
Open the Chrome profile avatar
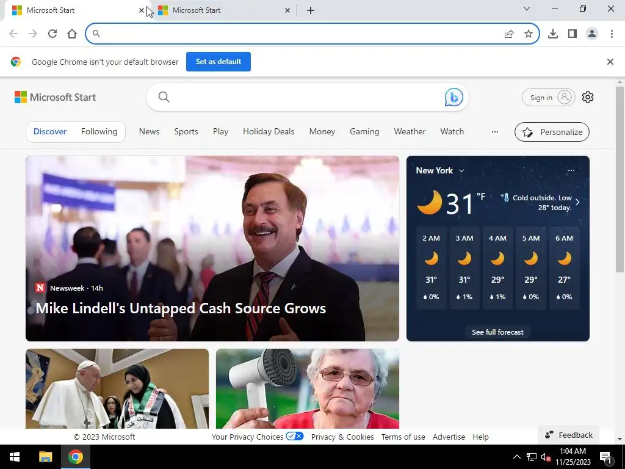point(592,34)
